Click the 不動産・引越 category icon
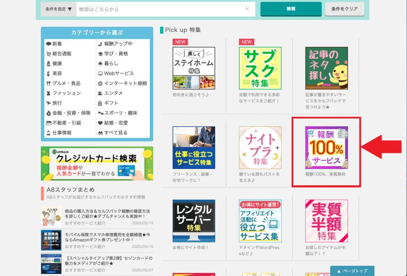Screen dimensions: 407x276 pos(49,123)
